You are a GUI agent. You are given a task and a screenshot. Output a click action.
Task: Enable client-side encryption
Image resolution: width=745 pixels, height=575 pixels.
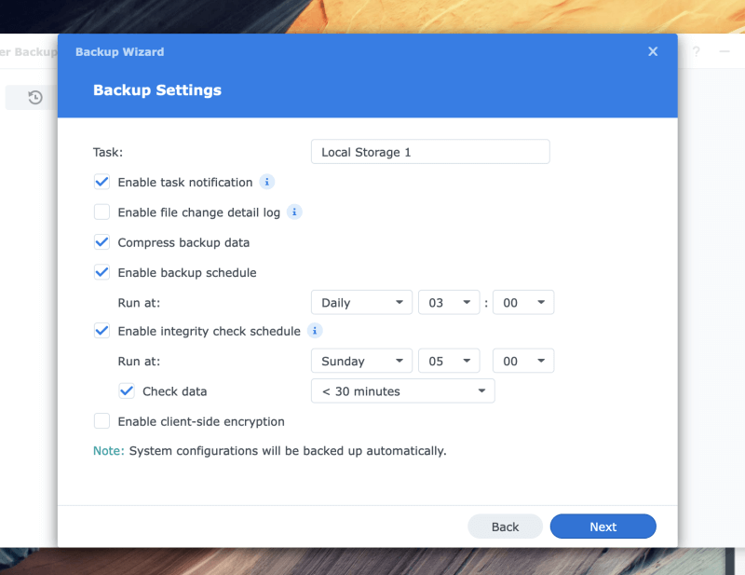coord(102,420)
